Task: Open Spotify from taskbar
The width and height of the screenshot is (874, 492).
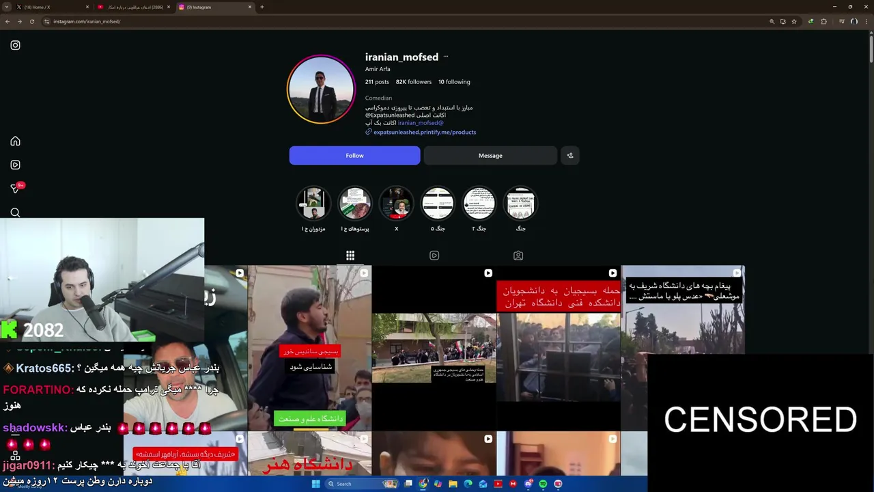Action: pyautogui.click(x=543, y=484)
